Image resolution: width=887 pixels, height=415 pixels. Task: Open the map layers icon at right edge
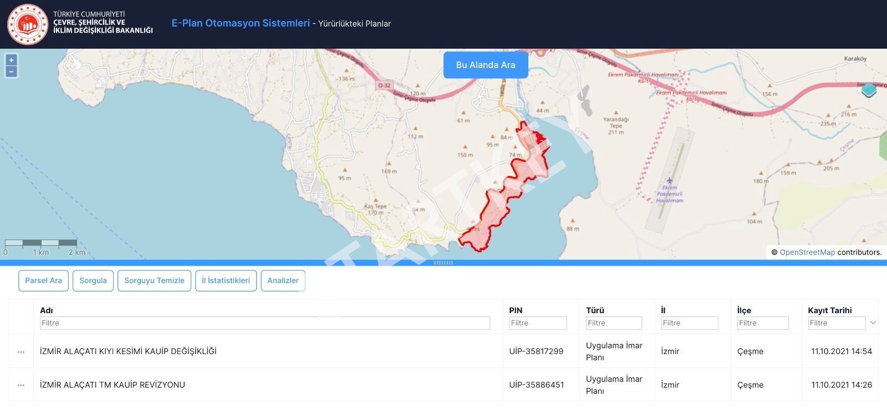(869, 90)
